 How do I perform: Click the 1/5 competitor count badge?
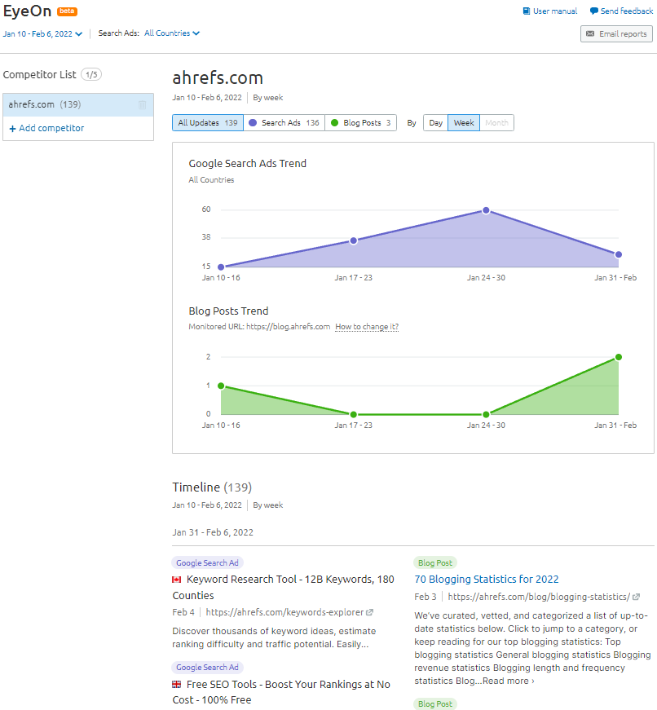91,75
